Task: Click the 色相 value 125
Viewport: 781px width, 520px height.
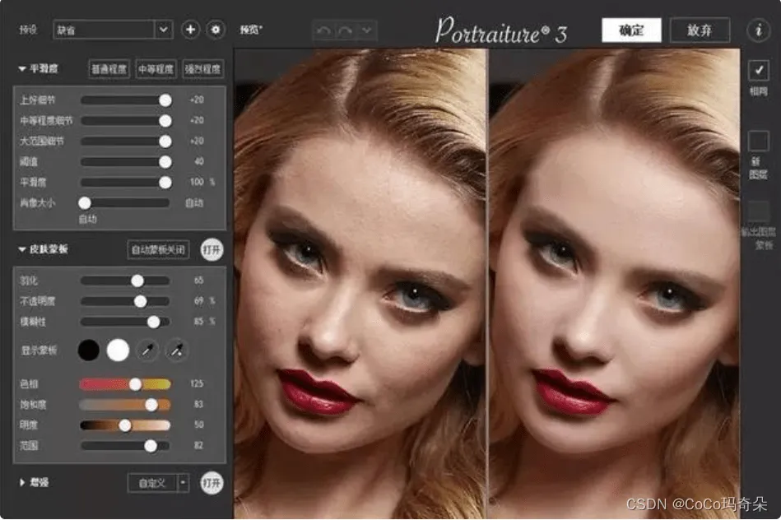Action: (x=197, y=383)
